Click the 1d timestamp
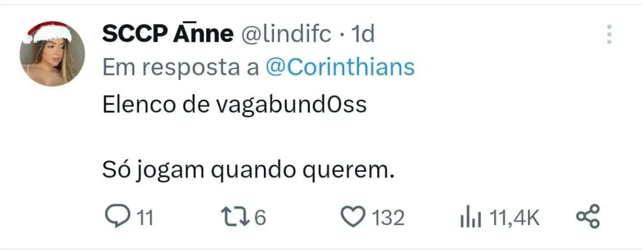Viewport: 642px width, 250px height. [364, 35]
